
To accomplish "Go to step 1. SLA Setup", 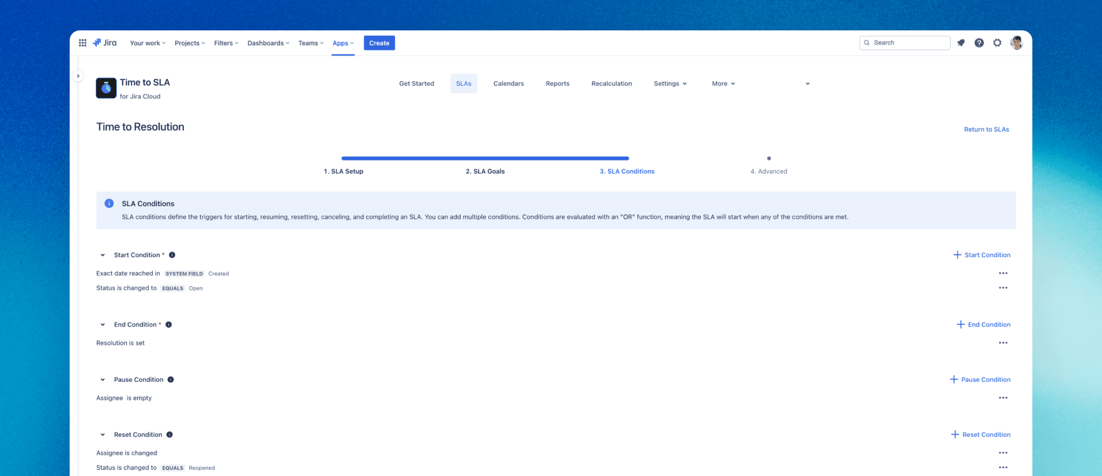I will point(343,171).
